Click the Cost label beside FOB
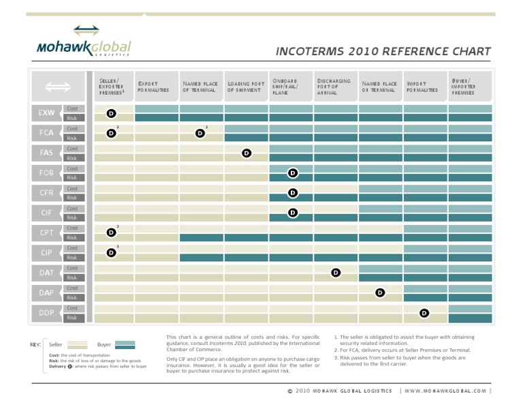Viewport: 523px width, 405px height. click(74, 168)
